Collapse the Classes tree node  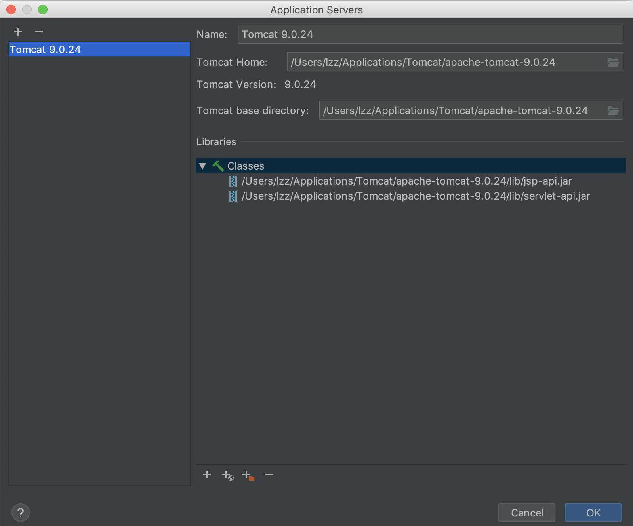pyautogui.click(x=203, y=166)
